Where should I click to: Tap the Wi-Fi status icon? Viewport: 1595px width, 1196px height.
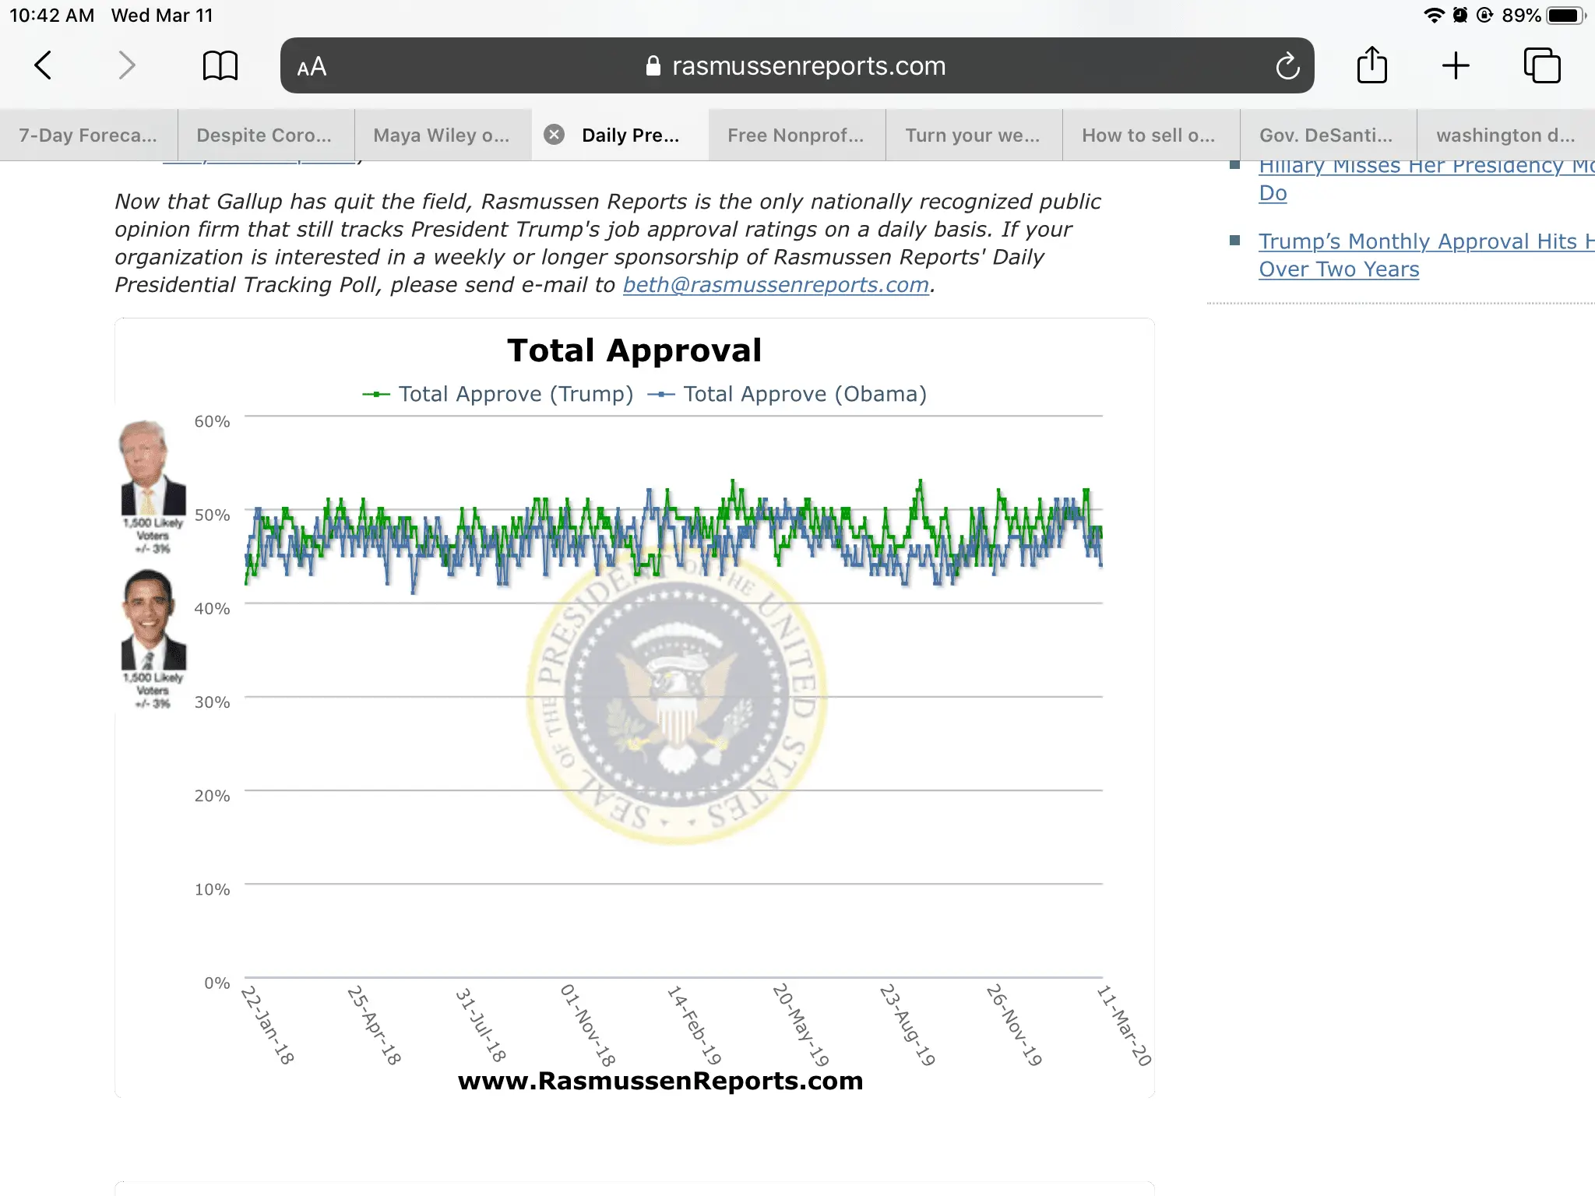(1434, 16)
